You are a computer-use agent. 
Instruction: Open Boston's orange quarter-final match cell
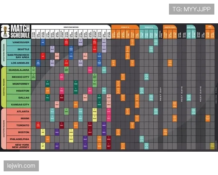pyautogui.click(x=165, y=132)
